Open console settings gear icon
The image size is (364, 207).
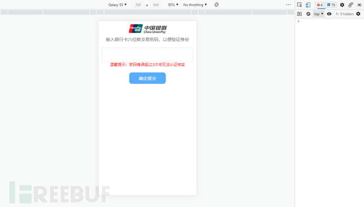pos(358,14)
